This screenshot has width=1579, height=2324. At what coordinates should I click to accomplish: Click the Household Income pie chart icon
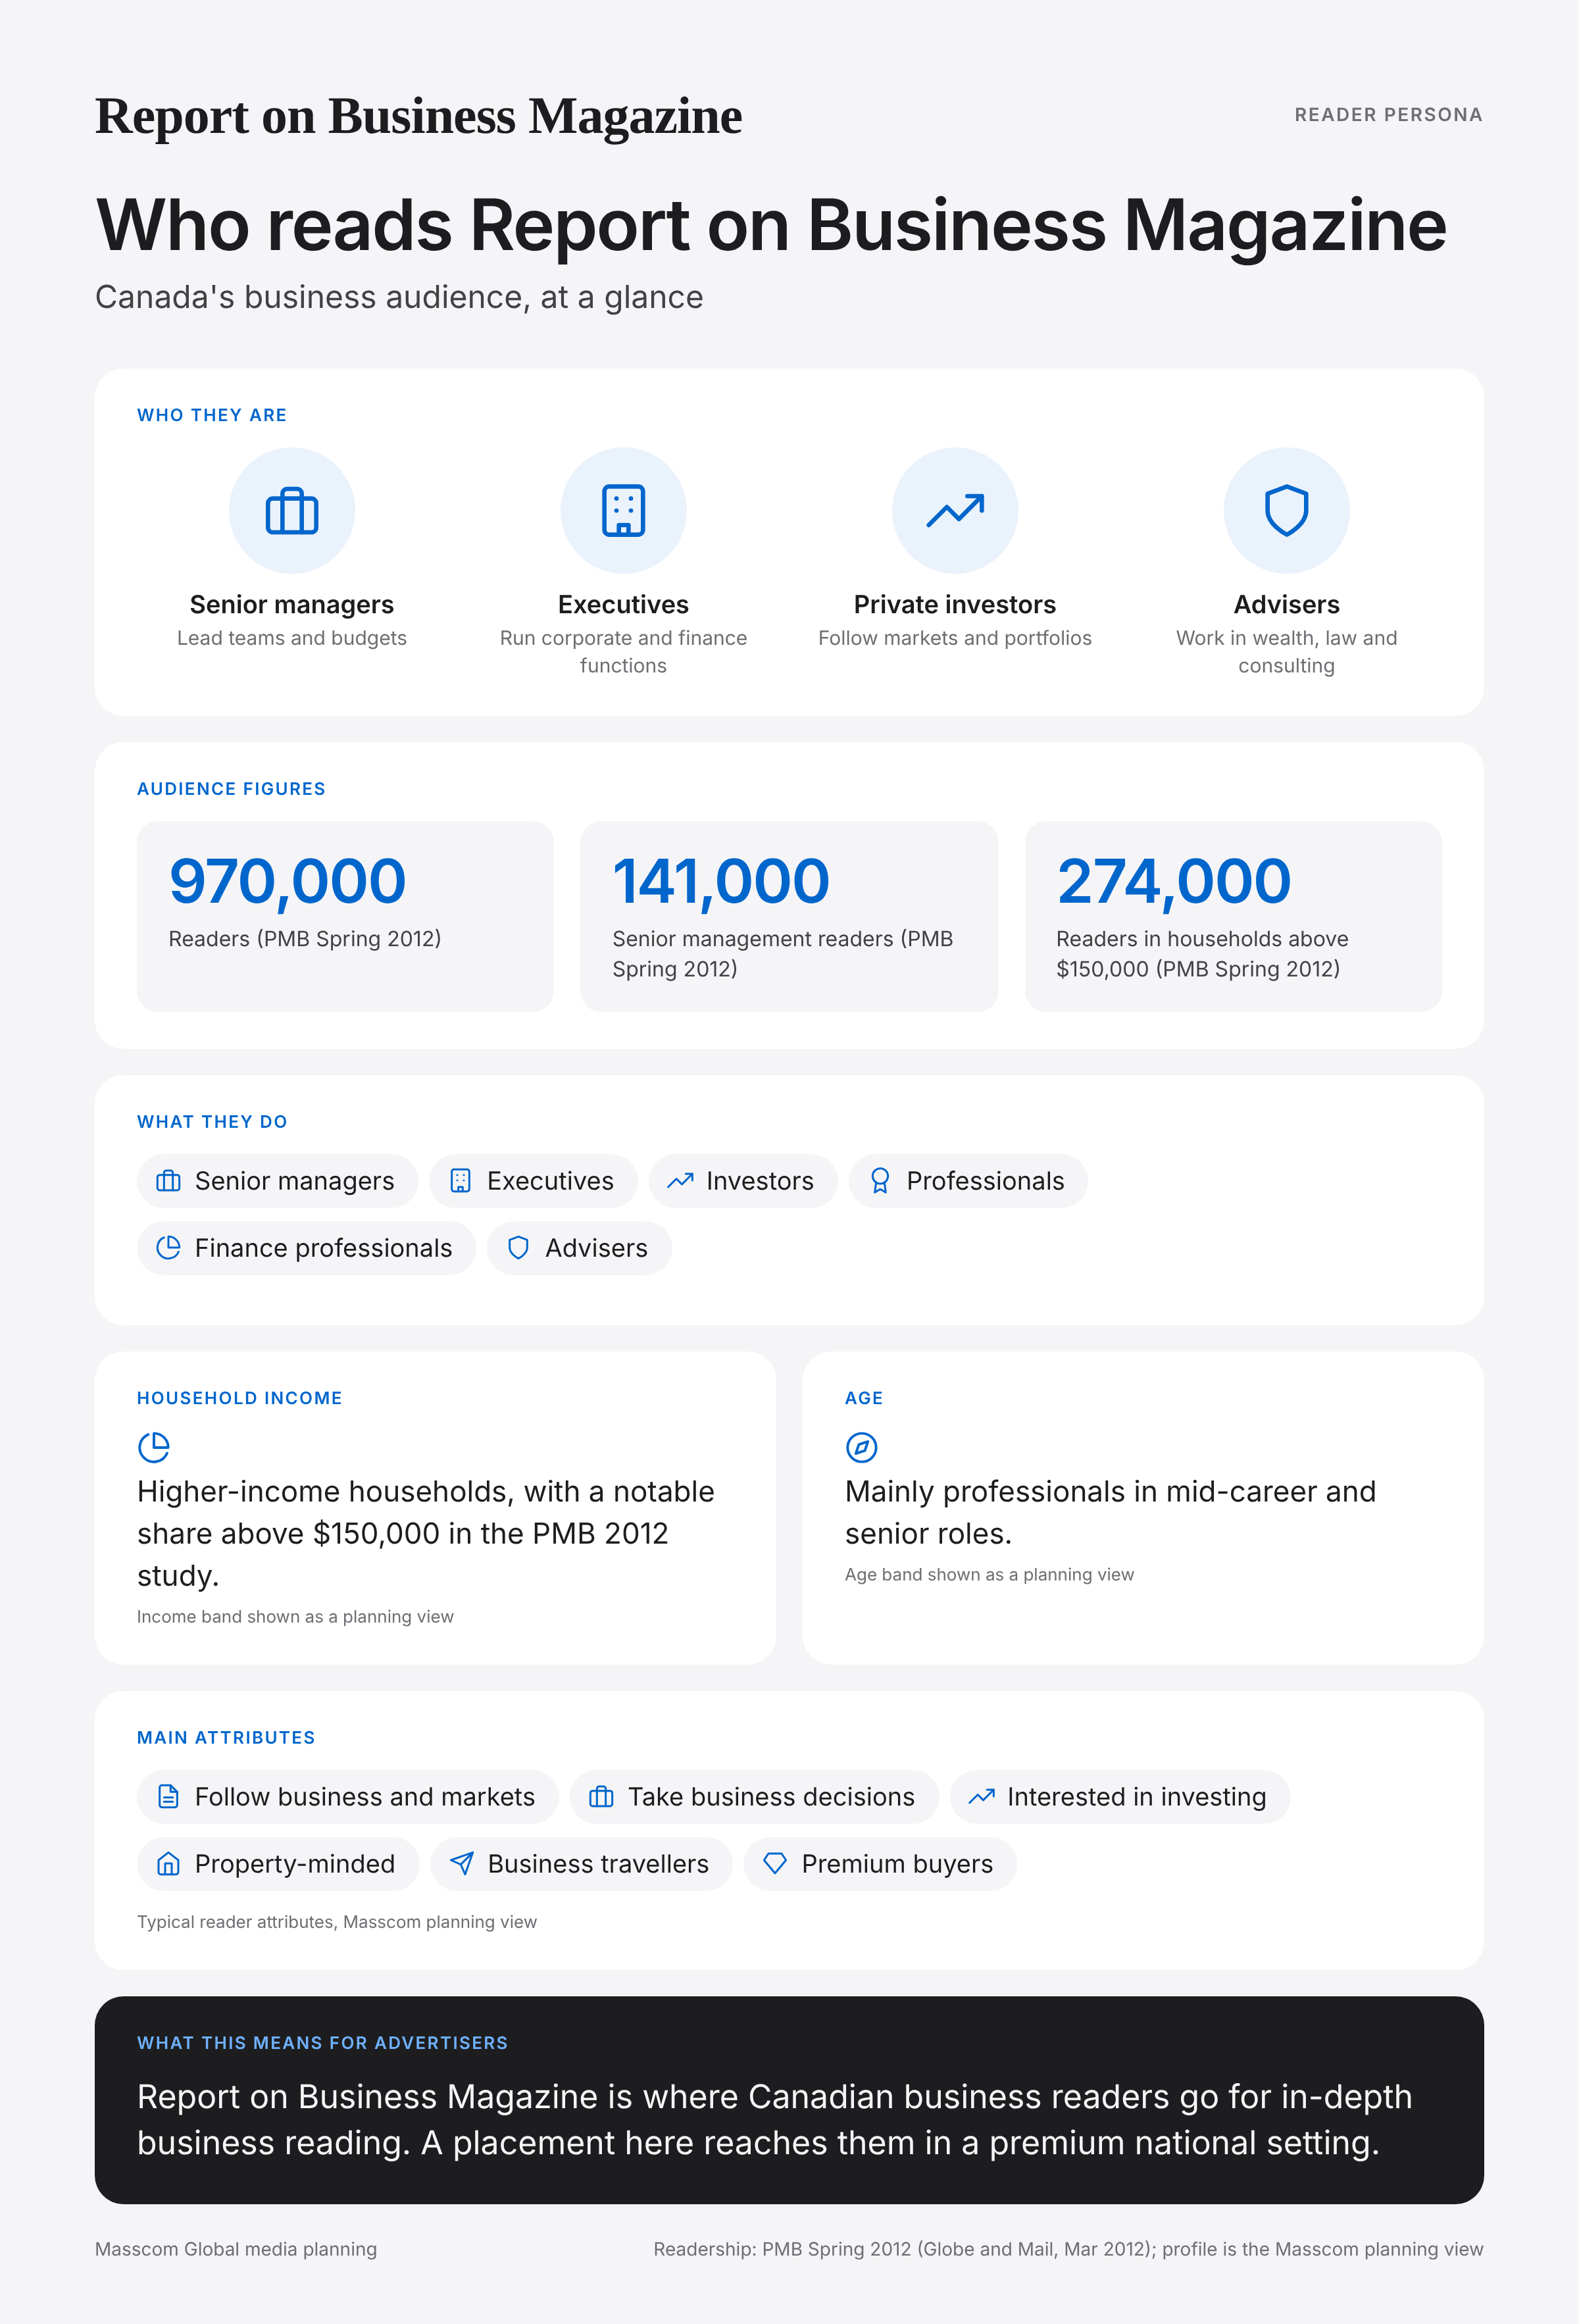[154, 1447]
